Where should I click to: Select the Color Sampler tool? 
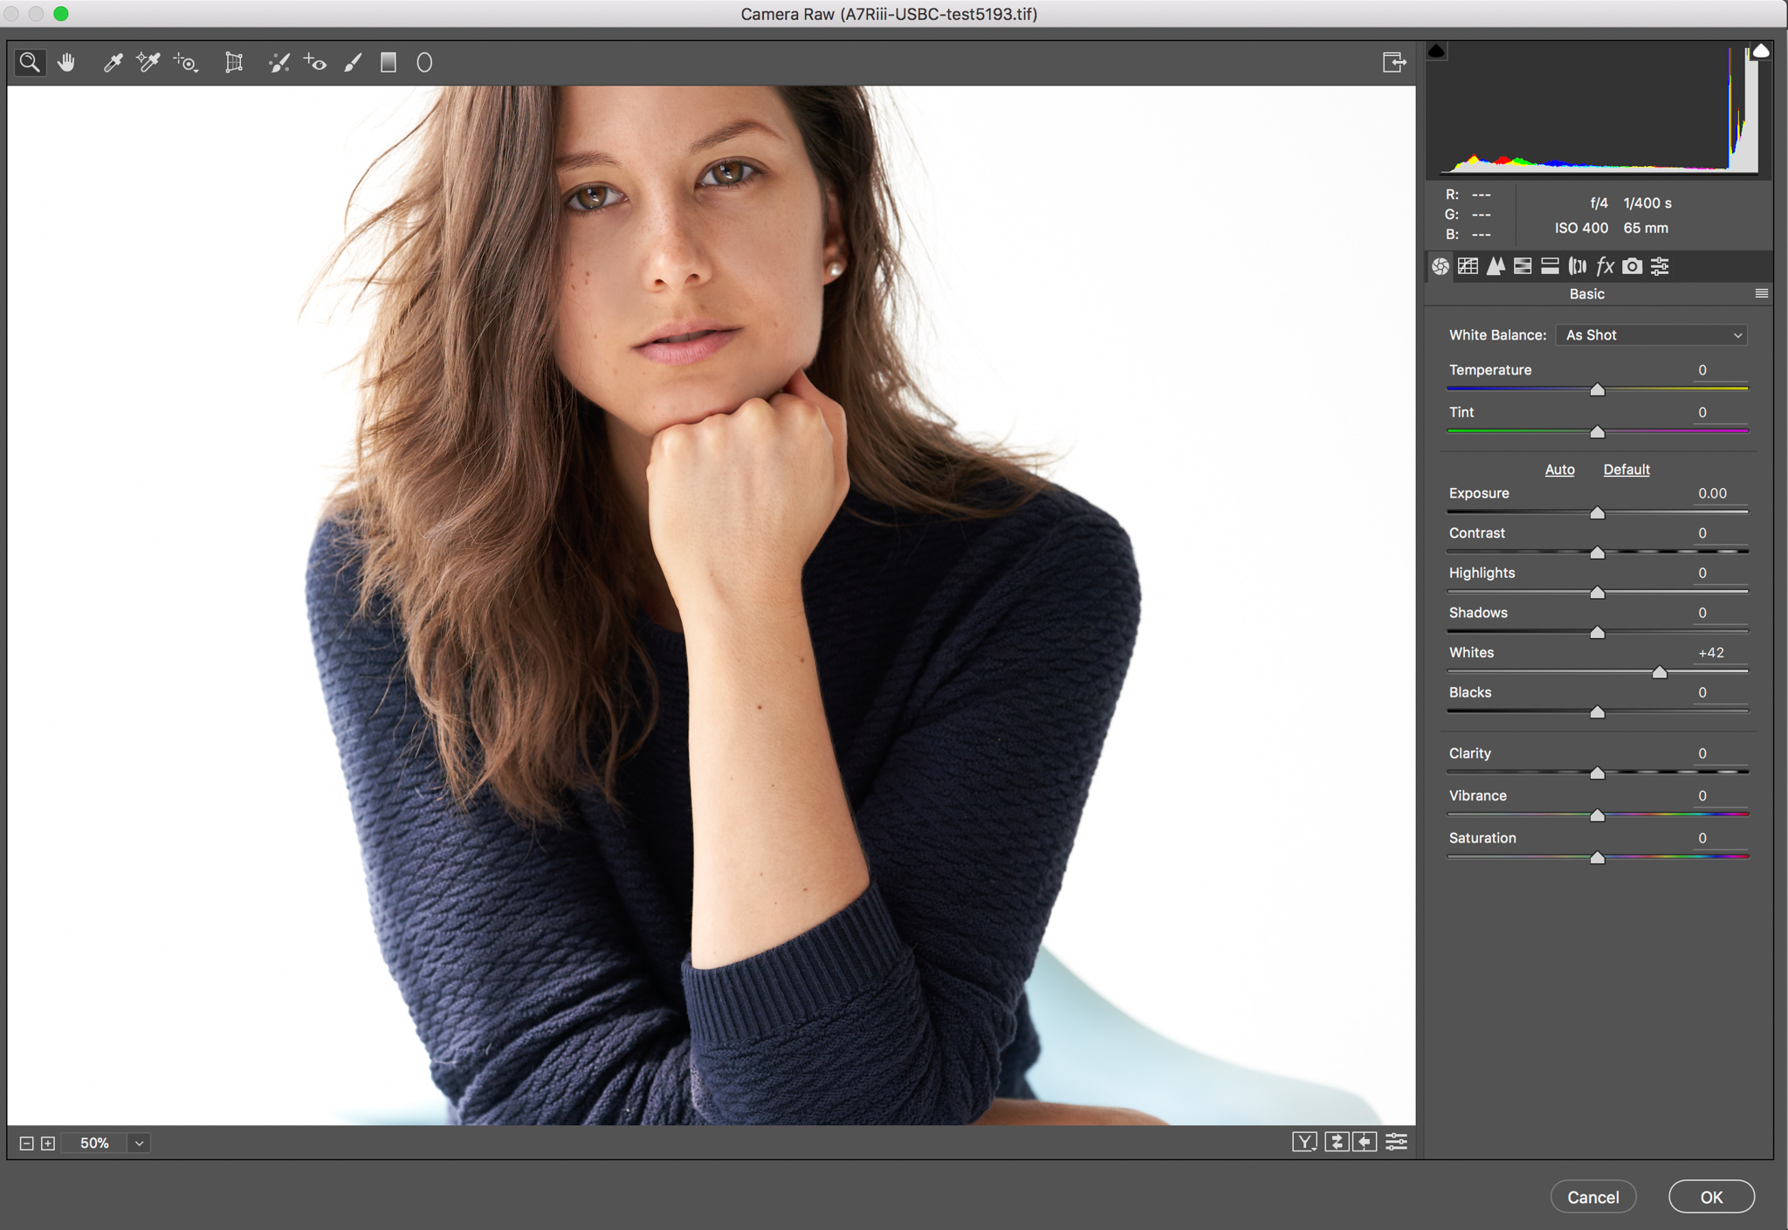coord(151,63)
